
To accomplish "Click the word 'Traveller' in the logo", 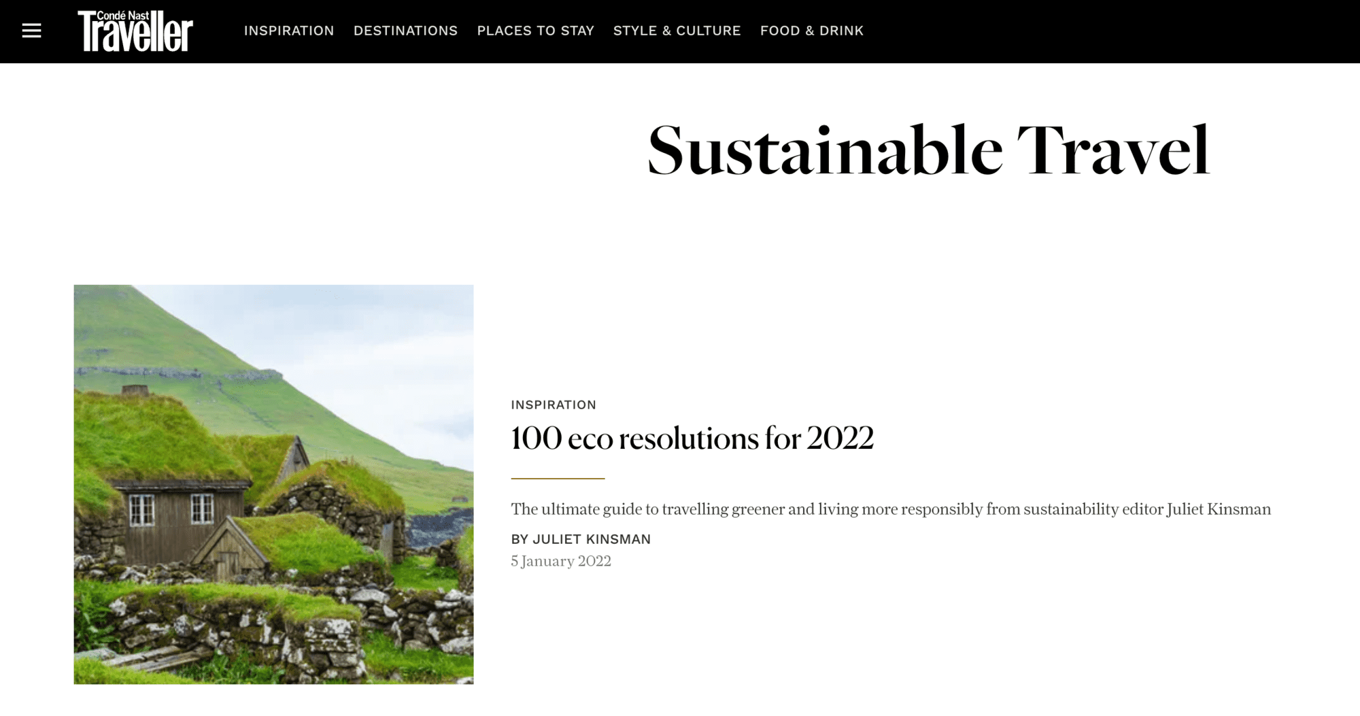I will 135,35.
